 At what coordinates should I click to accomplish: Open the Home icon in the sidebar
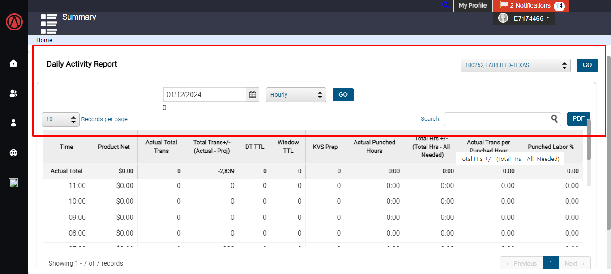pyautogui.click(x=13, y=63)
